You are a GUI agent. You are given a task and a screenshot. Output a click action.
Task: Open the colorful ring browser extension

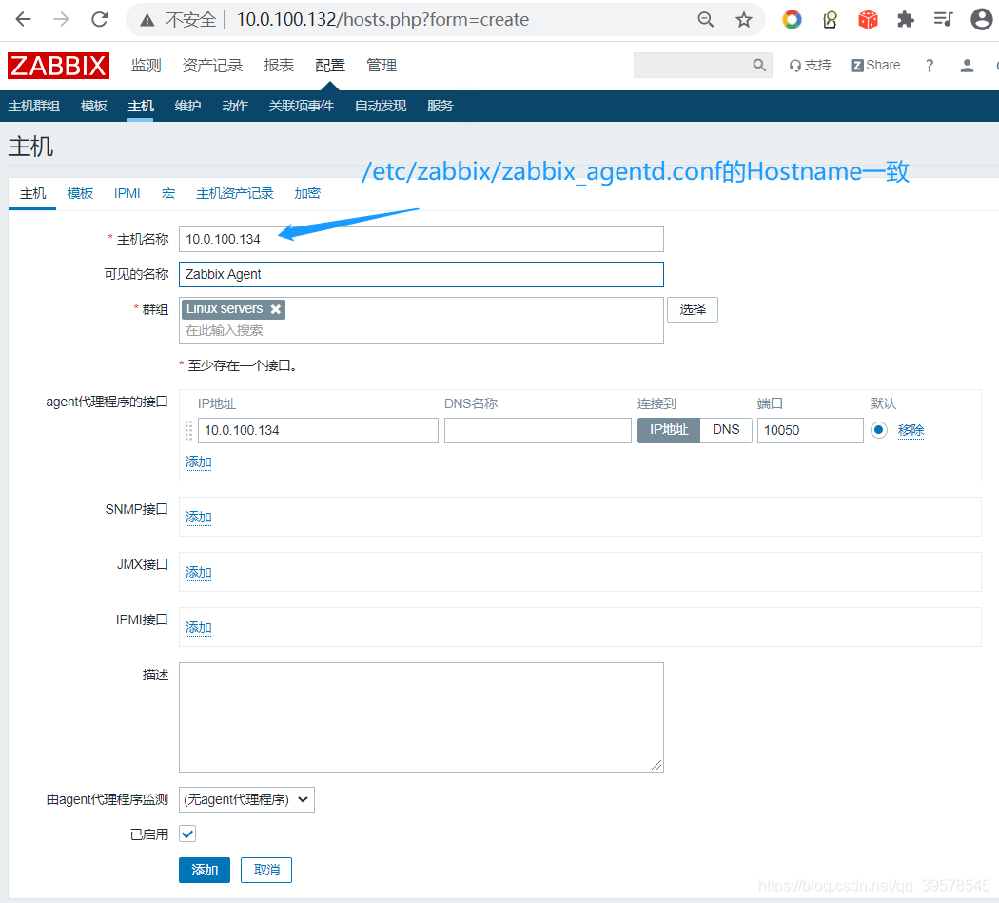(792, 20)
